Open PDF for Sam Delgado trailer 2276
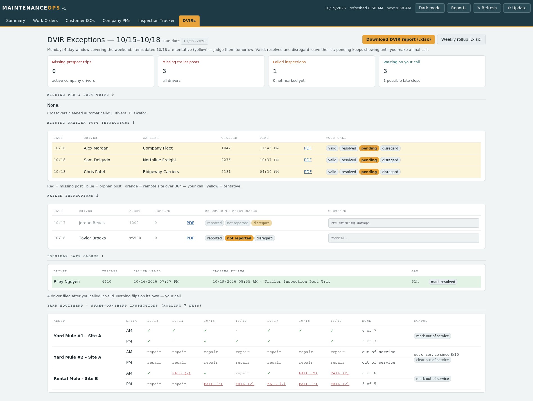 (x=308, y=160)
